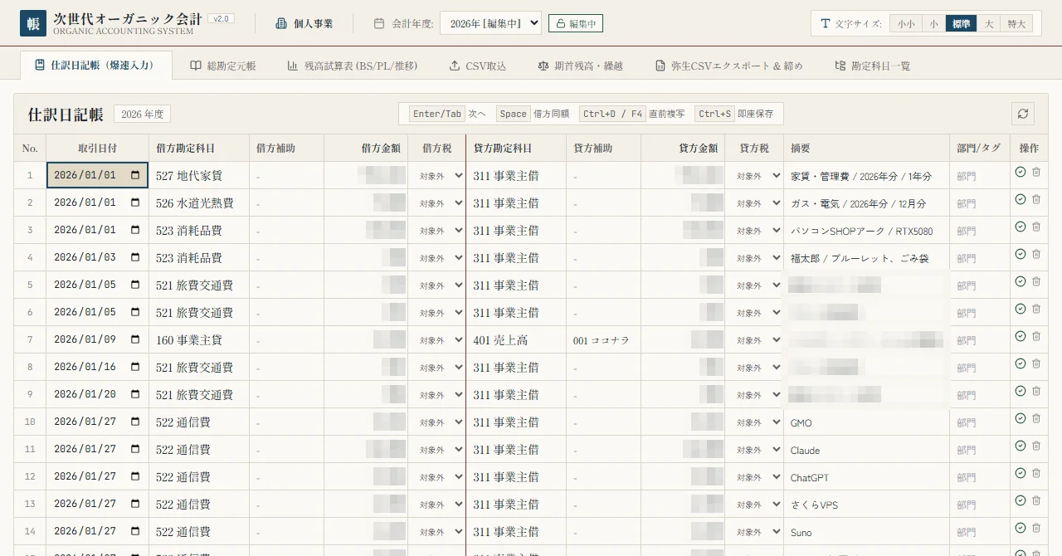
Task: Click the circled check icon on the Claude row
Action: (x=1021, y=446)
